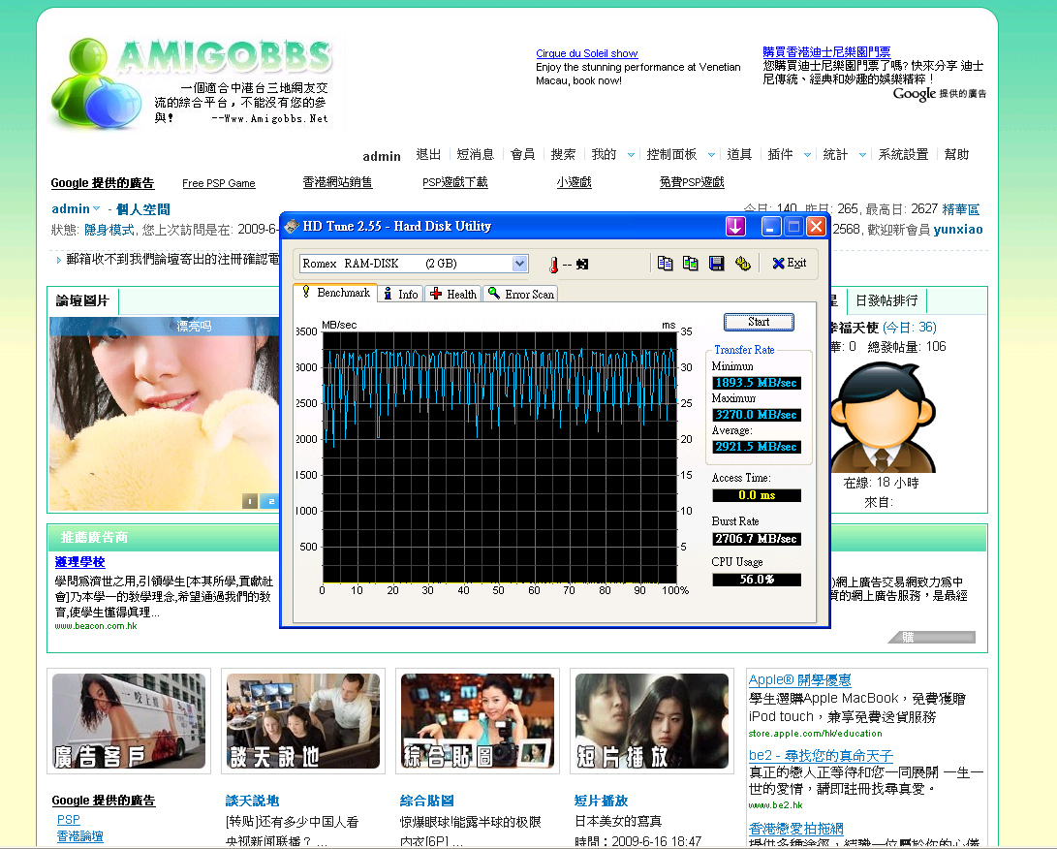Click the floppy disk save icon

coord(717,264)
